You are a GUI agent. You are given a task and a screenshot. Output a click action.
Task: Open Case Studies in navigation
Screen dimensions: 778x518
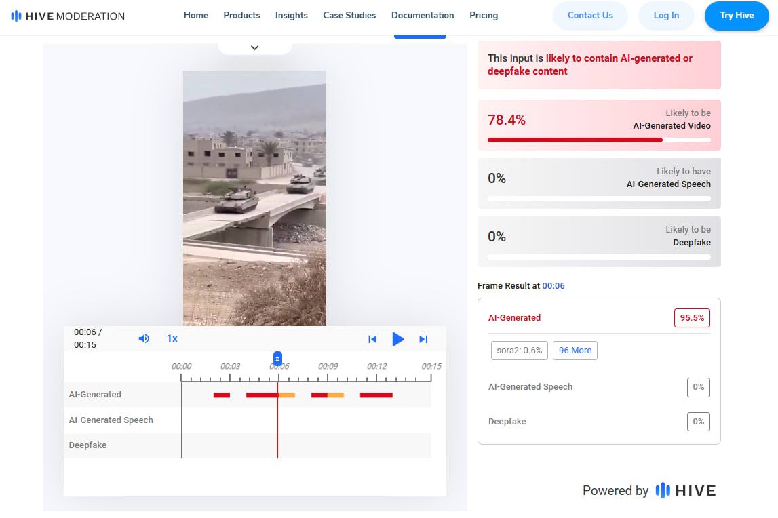[349, 15]
